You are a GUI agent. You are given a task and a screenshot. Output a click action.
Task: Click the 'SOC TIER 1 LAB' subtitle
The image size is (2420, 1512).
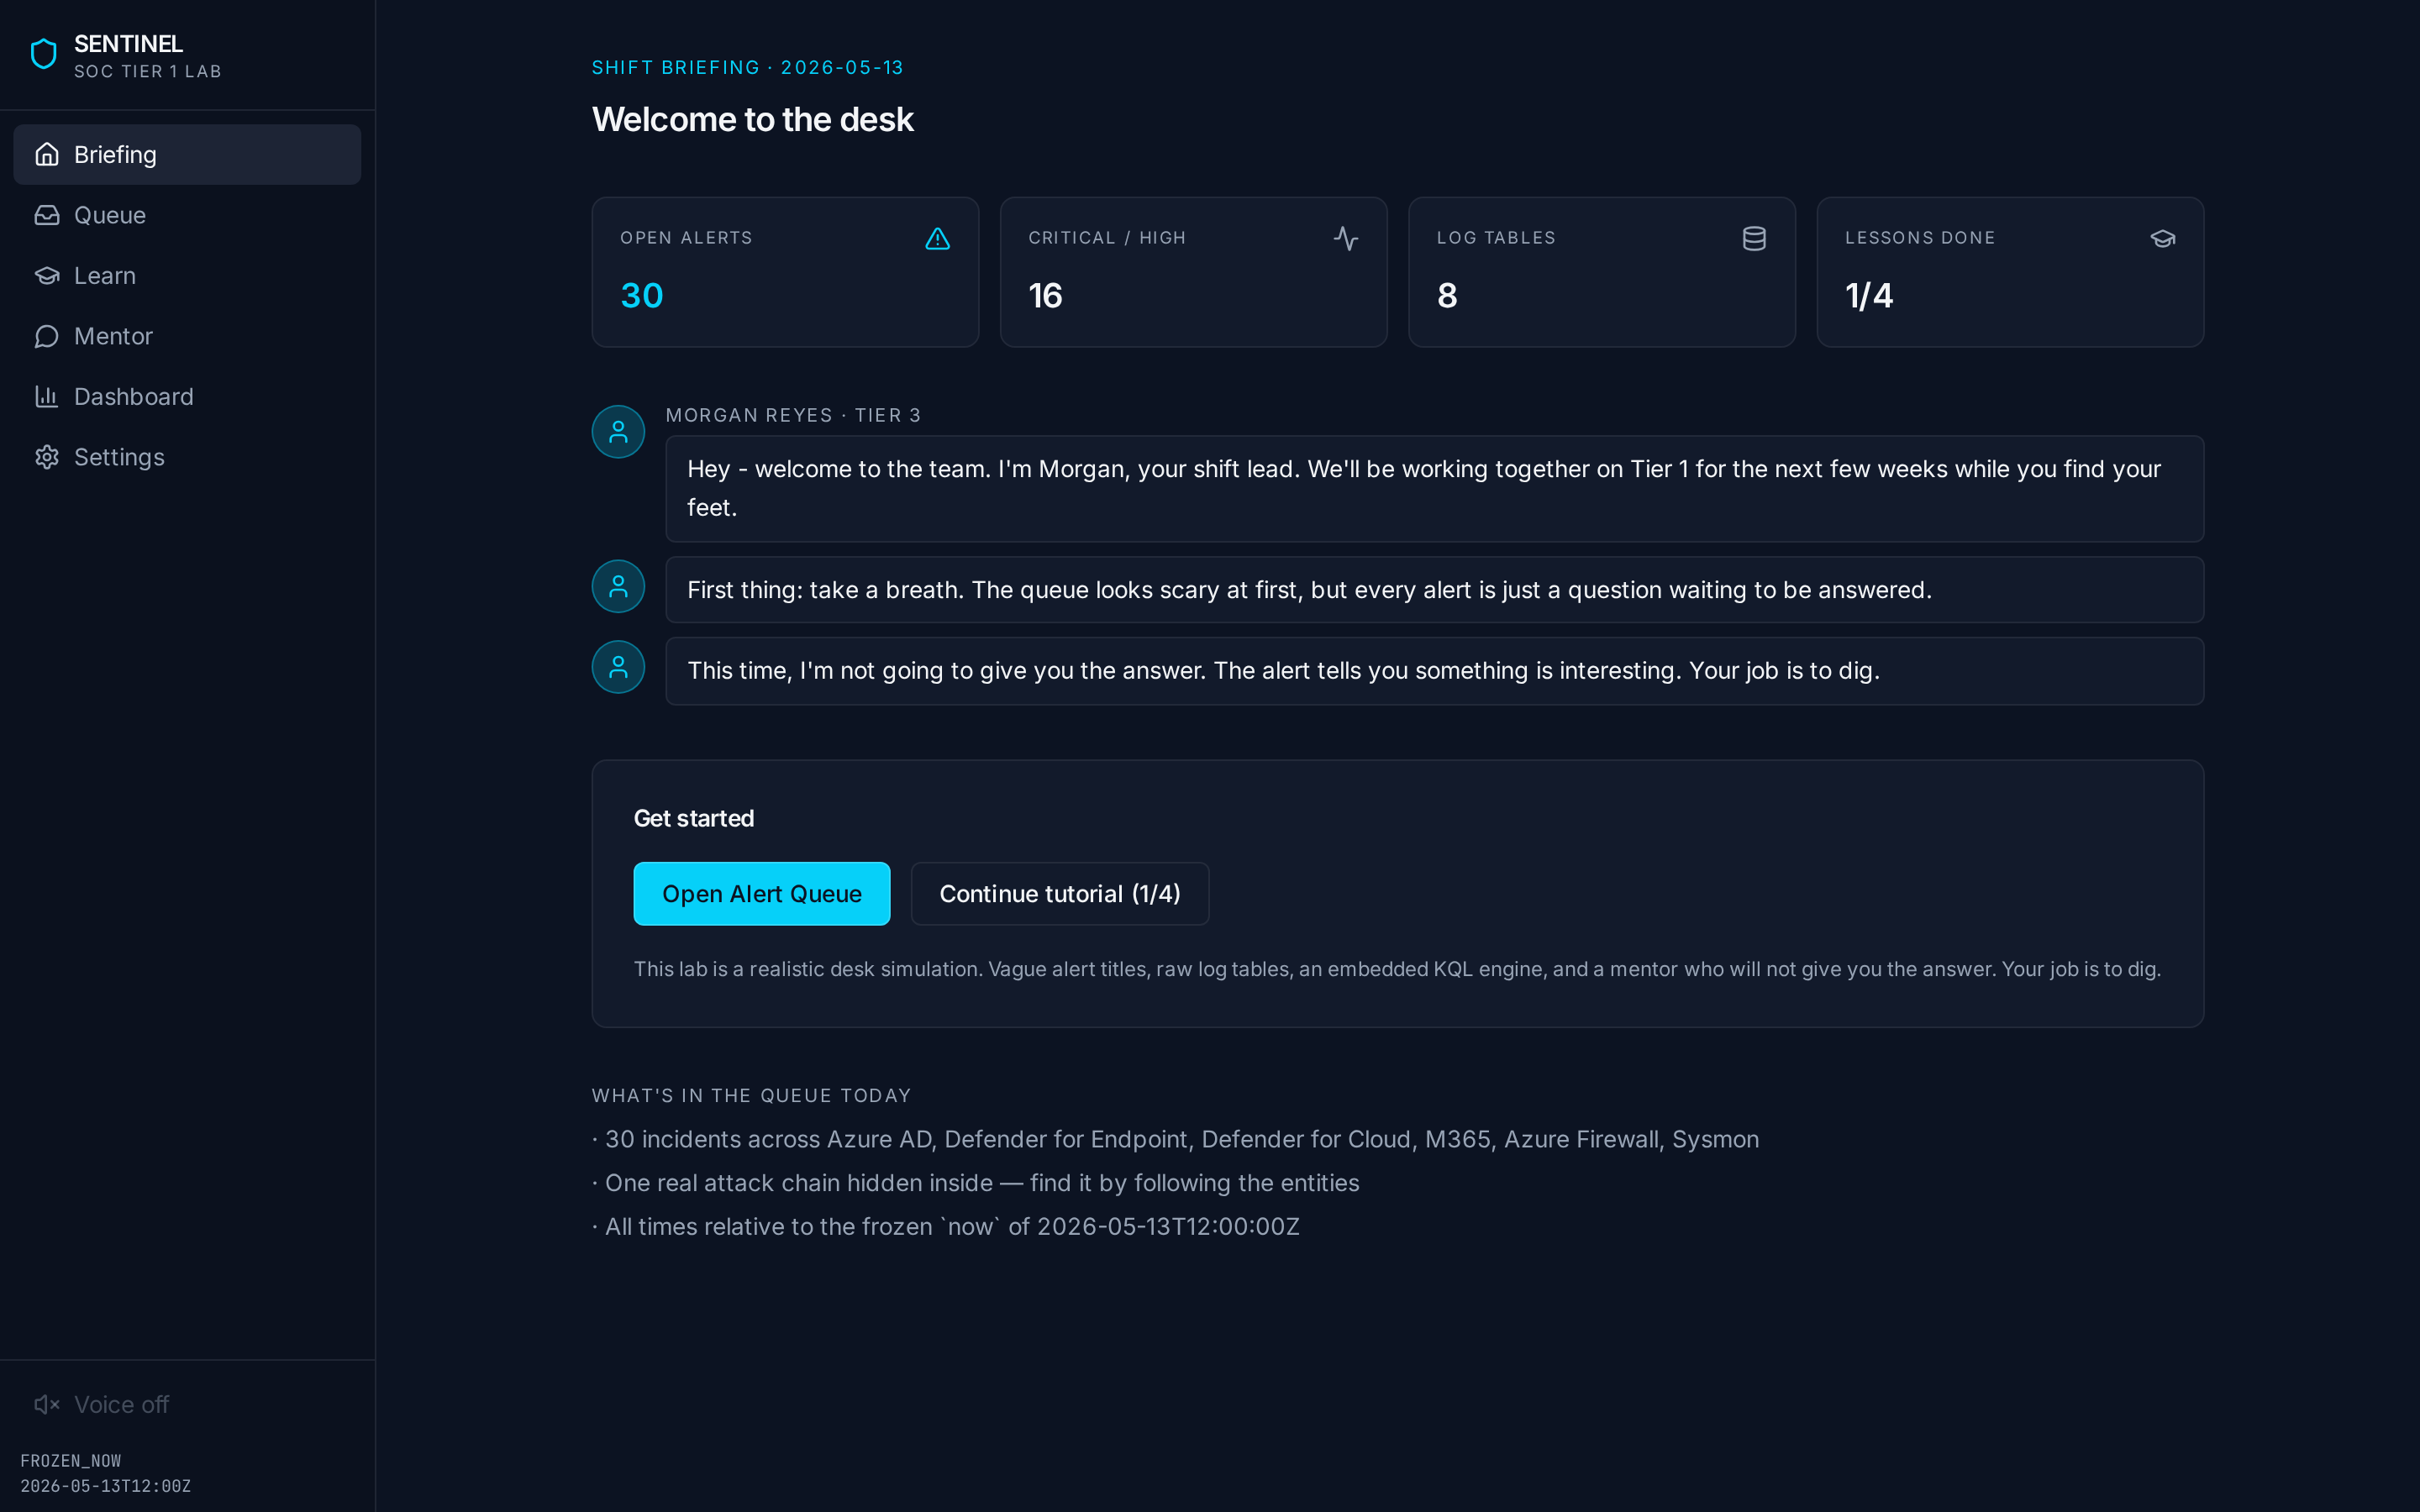(x=147, y=72)
